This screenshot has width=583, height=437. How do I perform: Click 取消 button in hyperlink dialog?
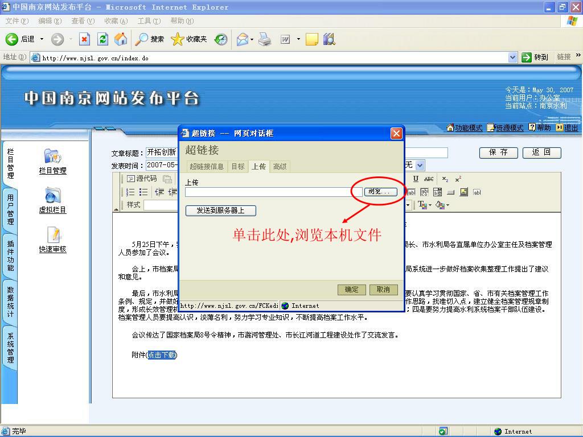(383, 290)
